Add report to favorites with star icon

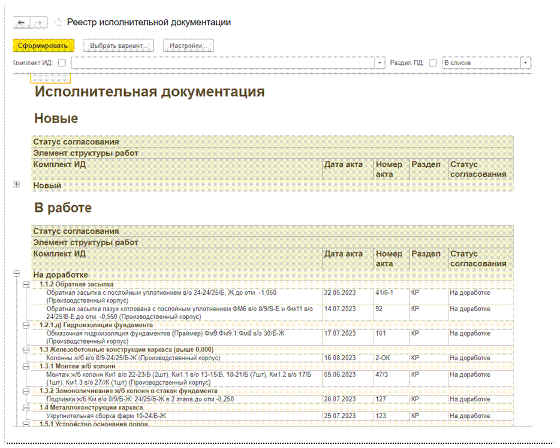58,23
